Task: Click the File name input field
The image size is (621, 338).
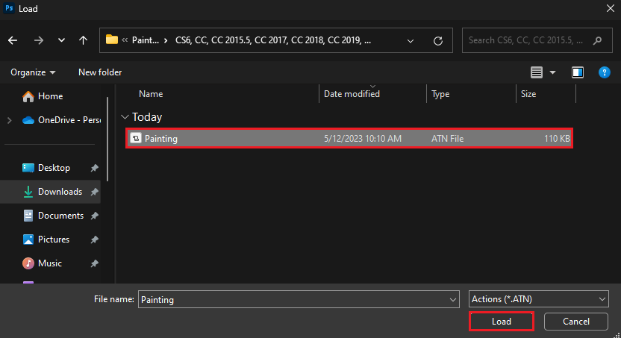Action: click(x=299, y=299)
